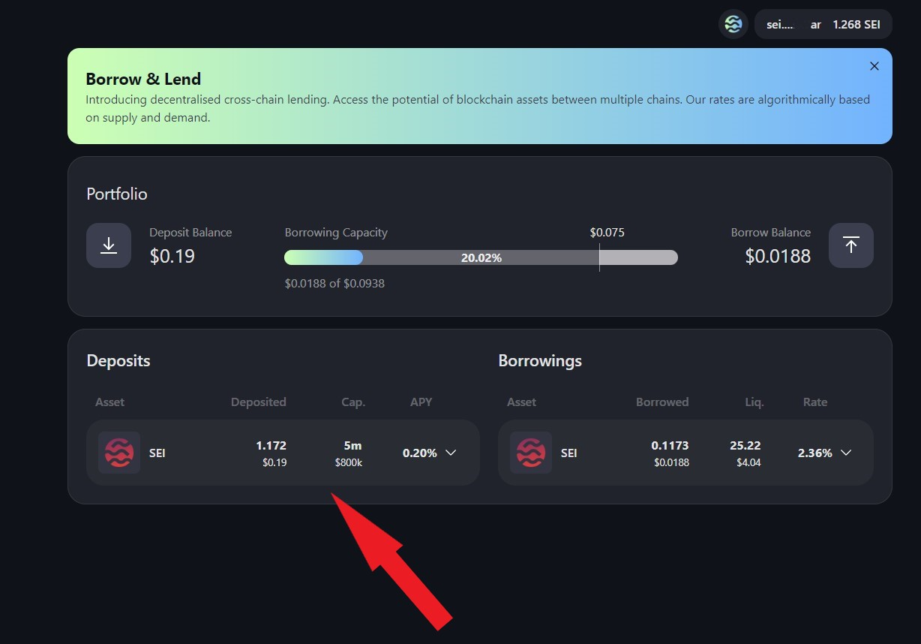The width and height of the screenshot is (921, 644).
Task: Expand the SEI deposit row chevron
Action: coord(451,453)
